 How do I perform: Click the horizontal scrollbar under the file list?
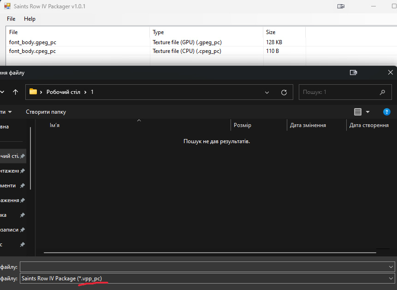click(210, 252)
